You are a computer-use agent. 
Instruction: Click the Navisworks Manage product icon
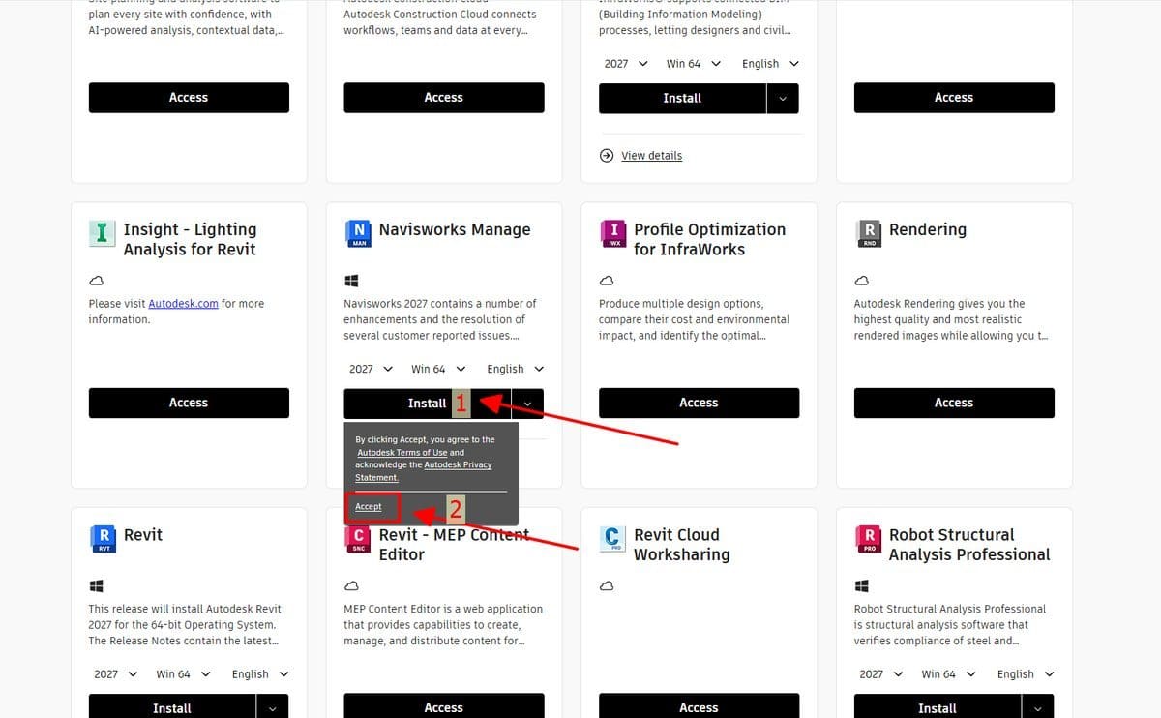(x=359, y=233)
